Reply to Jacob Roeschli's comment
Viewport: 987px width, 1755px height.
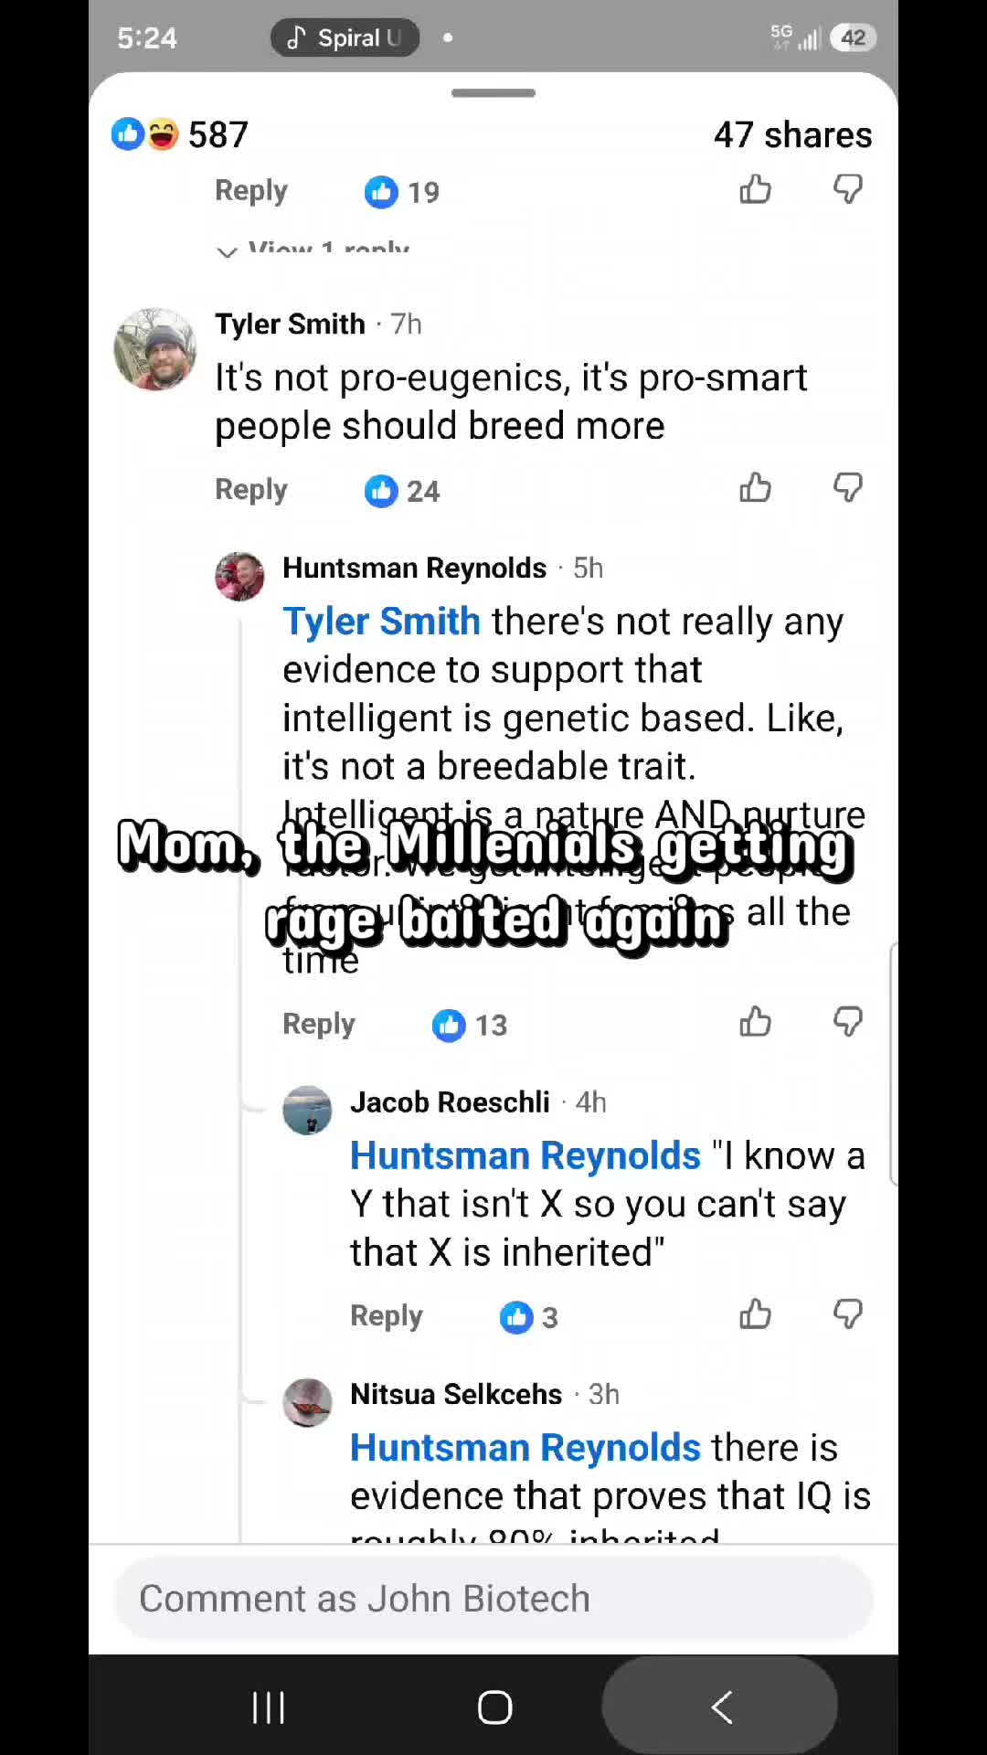click(387, 1316)
